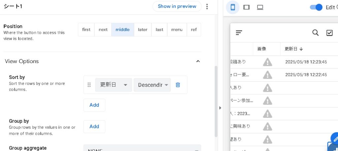Open the 更新日 sort column dropdown
The height and width of the screenshot is (151, 338).
tap(114, 85)
